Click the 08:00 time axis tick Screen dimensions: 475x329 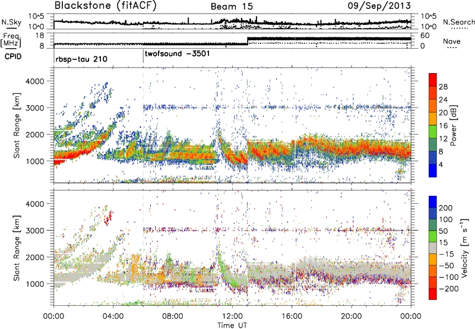click(x=173, y=317)
